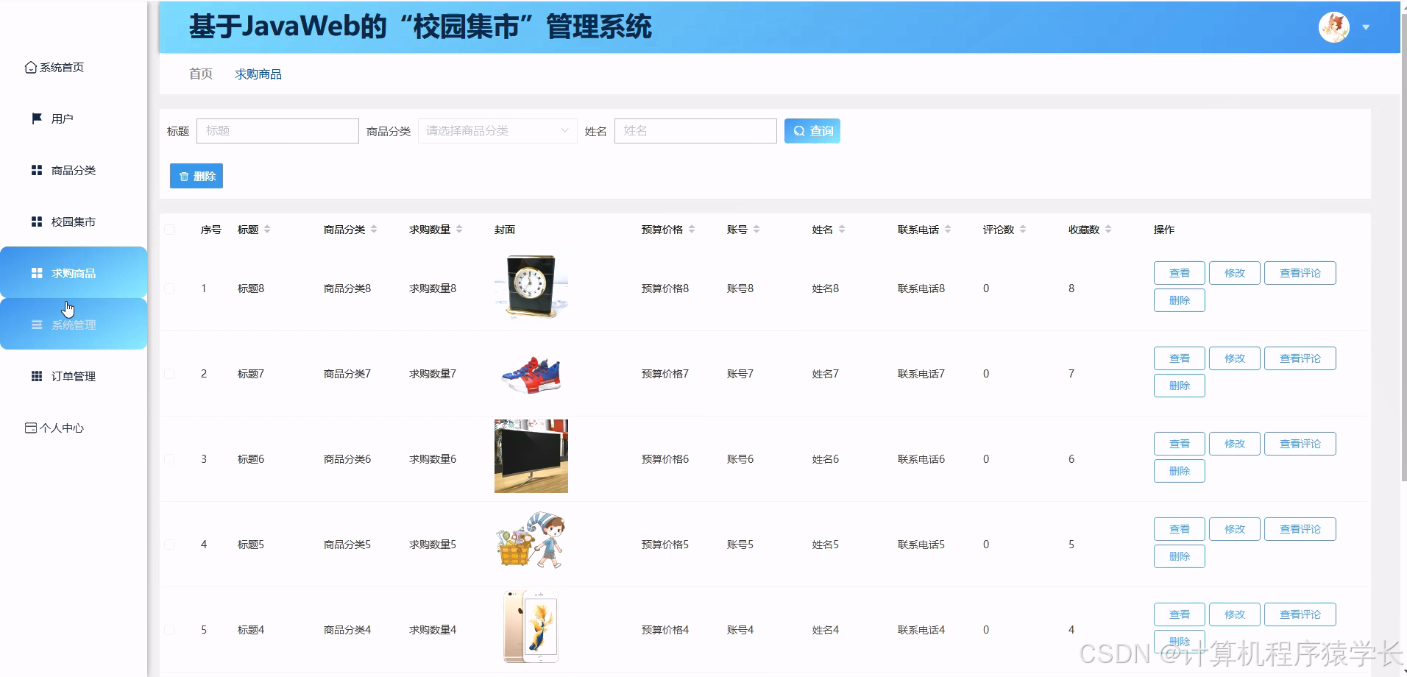Check the checkbox for row 标题8

click(170, 288)
